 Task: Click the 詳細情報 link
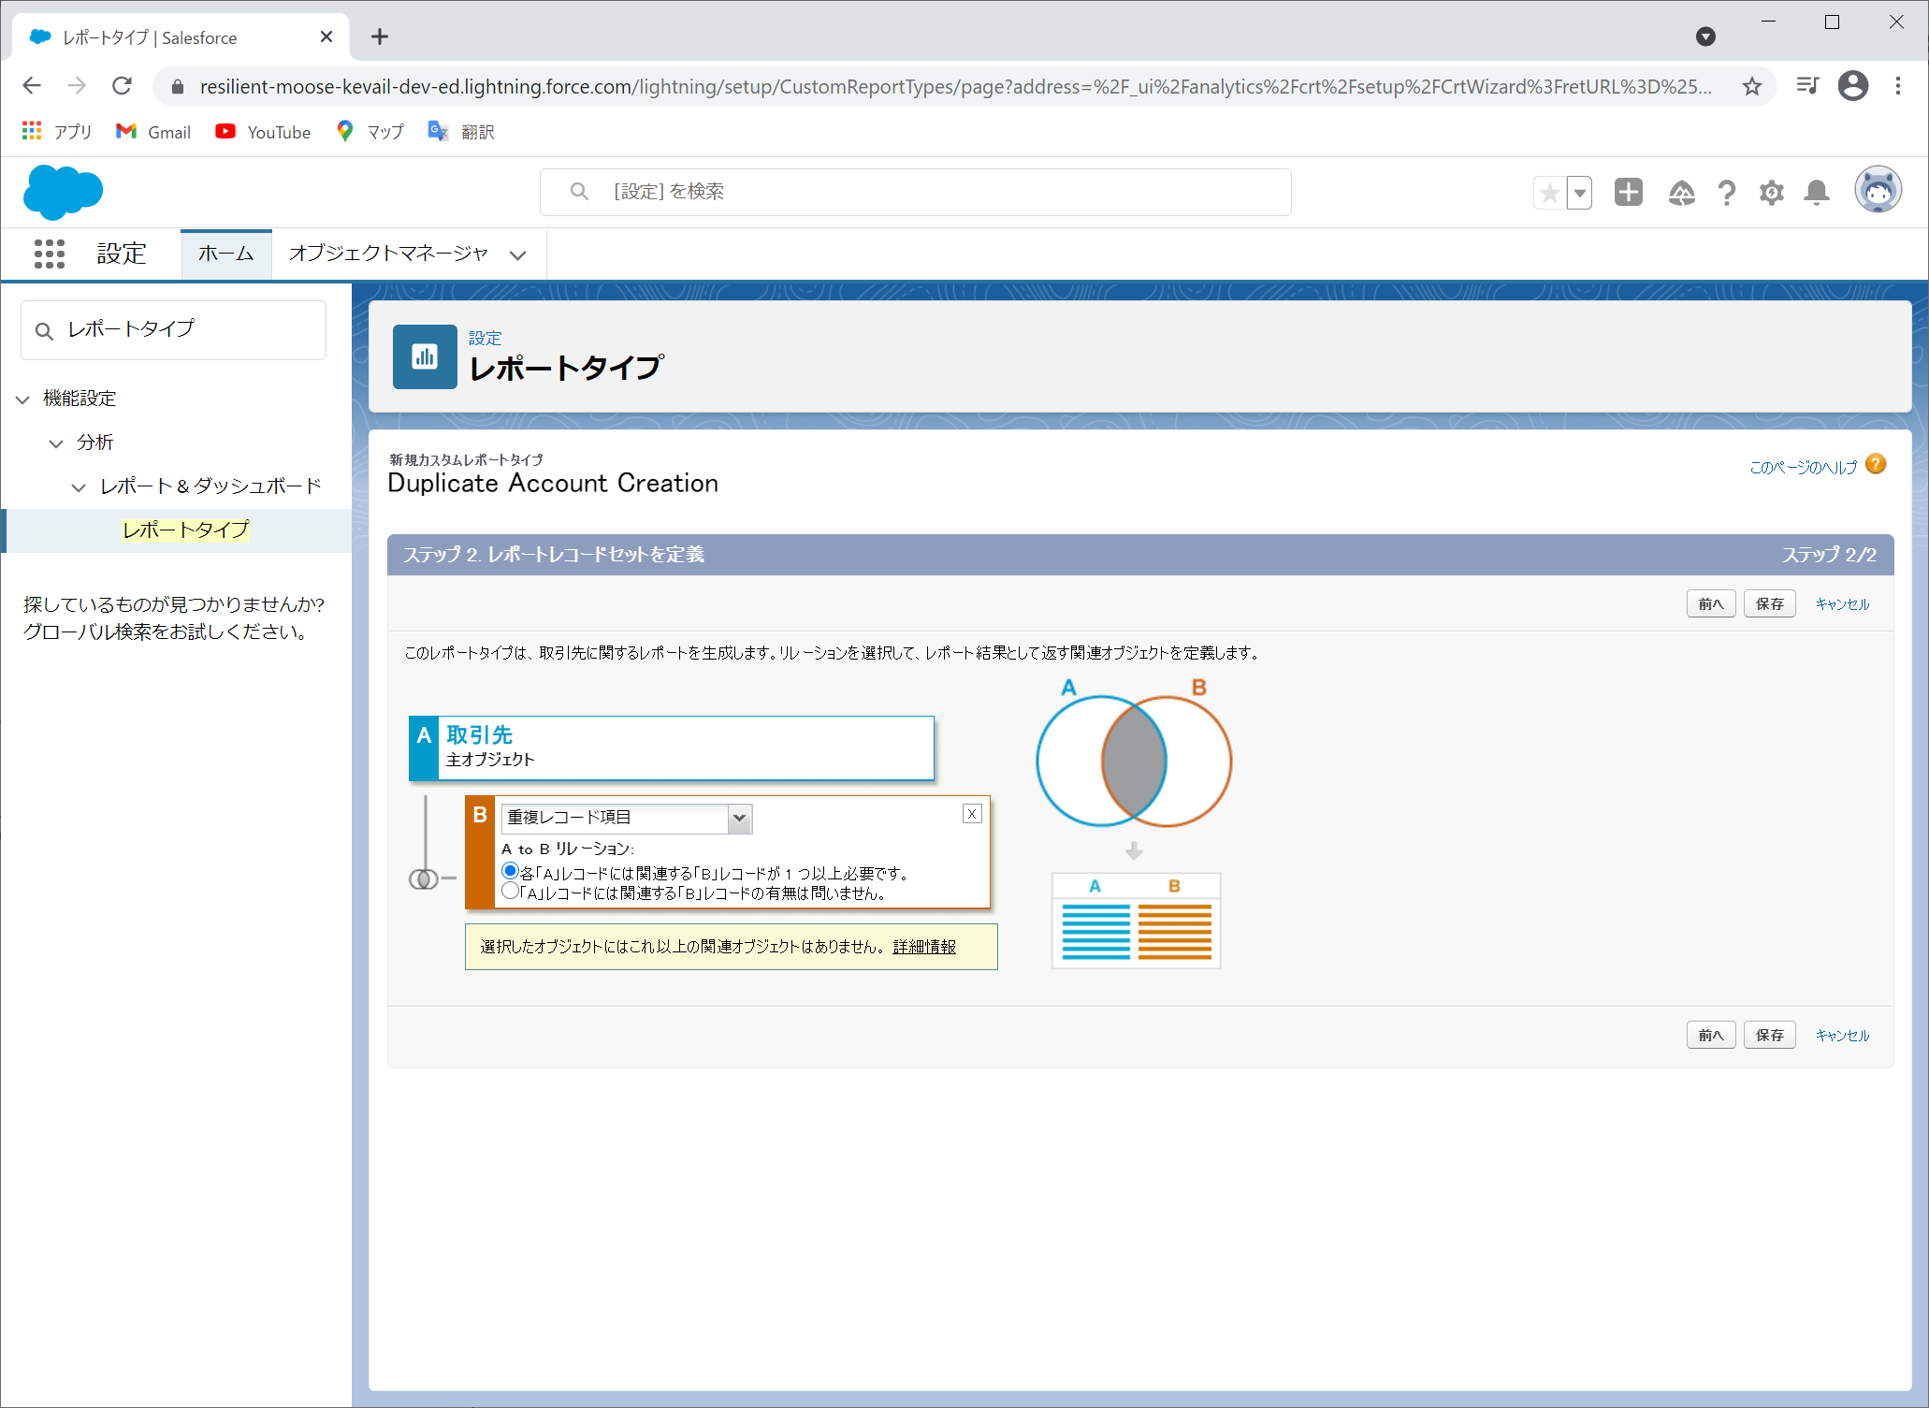pos(923,947)
